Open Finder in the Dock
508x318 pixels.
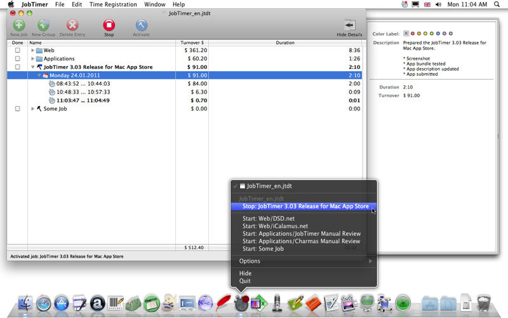[25, 303]
